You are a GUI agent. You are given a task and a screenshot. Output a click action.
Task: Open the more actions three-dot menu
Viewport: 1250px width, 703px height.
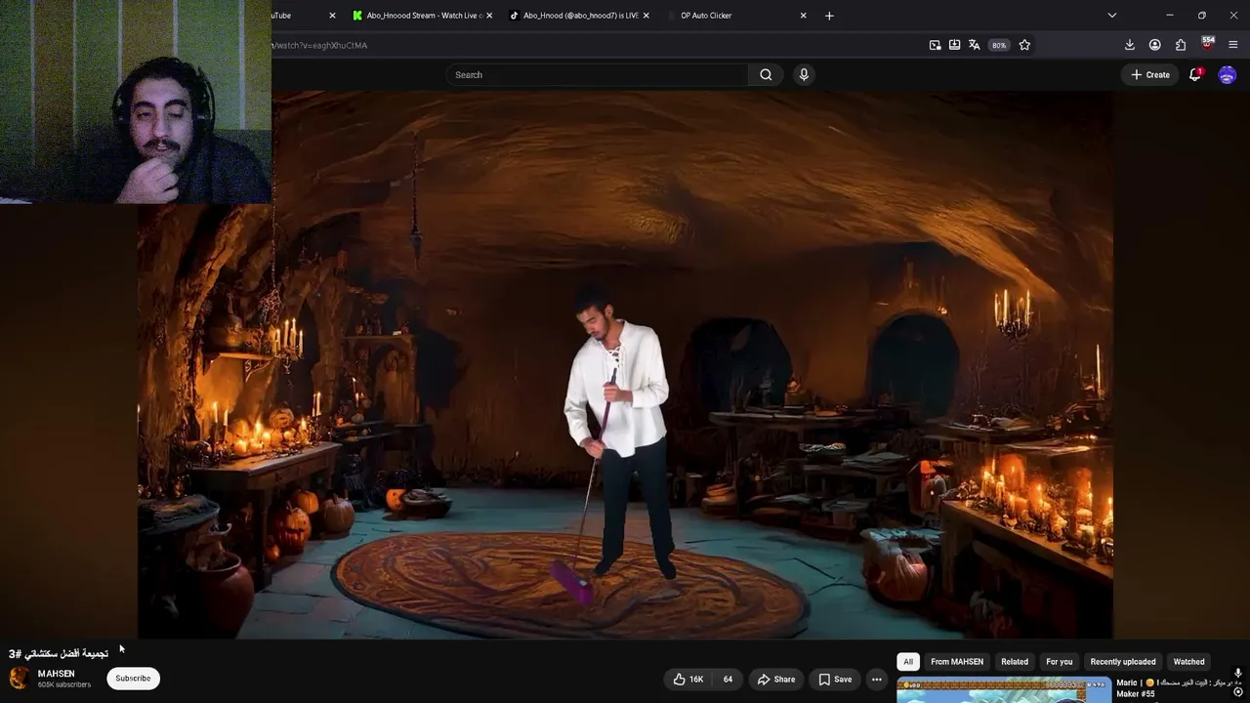tap(876, 680)
